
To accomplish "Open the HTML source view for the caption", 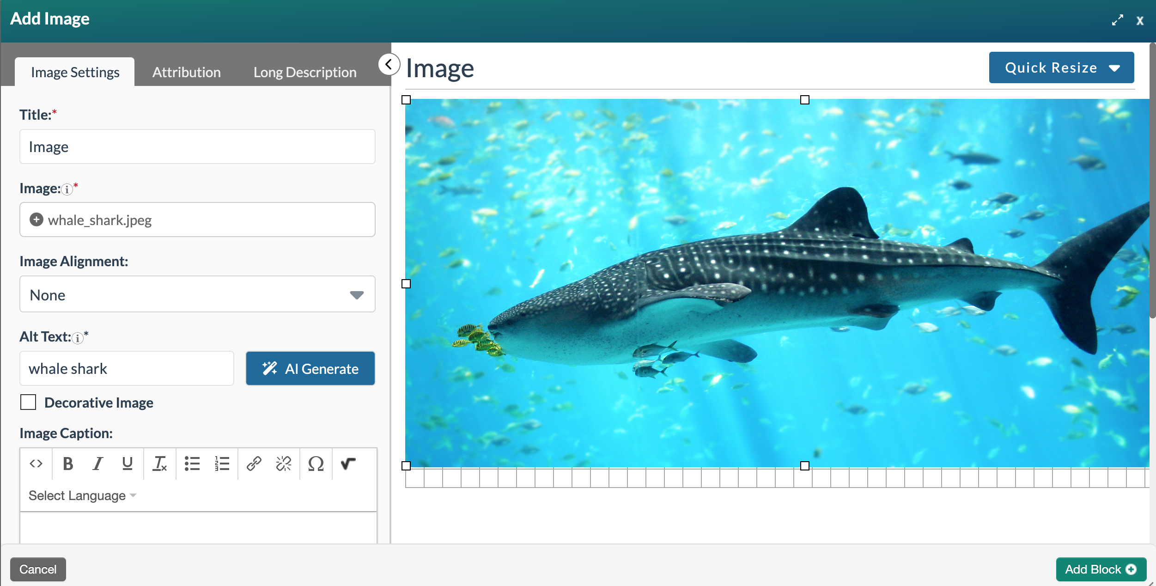I will tap(36, 464).
